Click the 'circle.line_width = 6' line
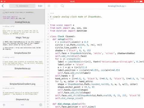The width and height of the screenshot is (144, 108). tap(68, 48)
